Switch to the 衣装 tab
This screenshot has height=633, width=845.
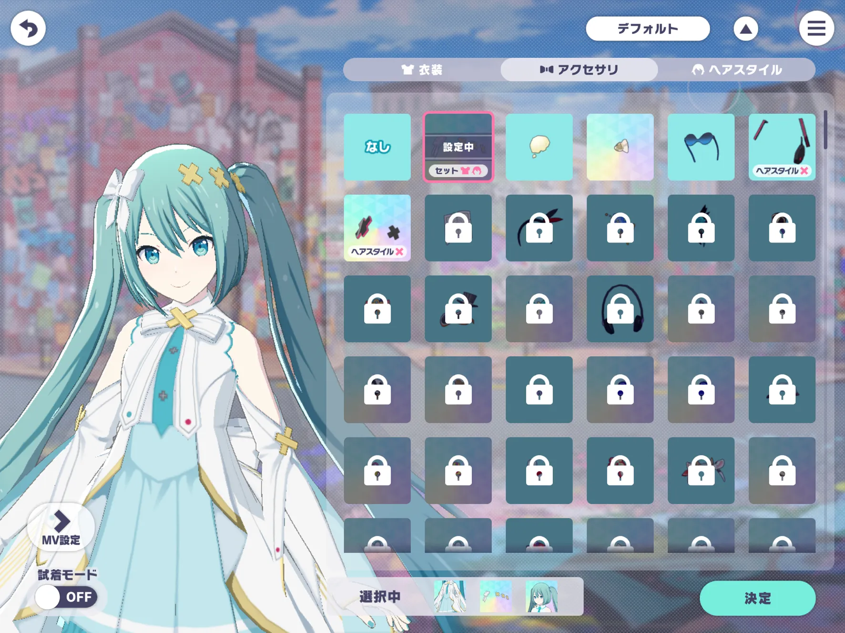422,70
